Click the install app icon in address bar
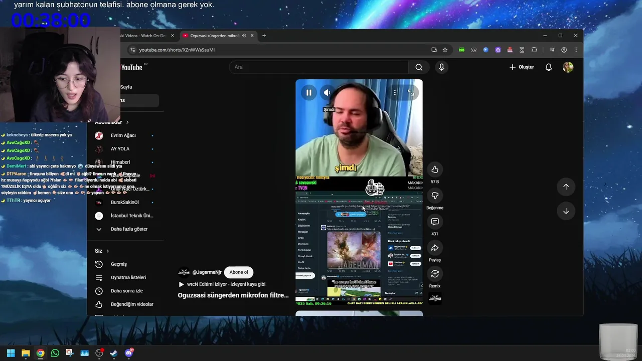This screenshot has height=361, width=642. point(434,50)
